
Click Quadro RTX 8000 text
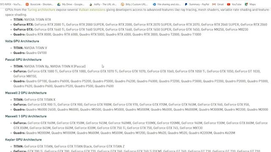39,35
